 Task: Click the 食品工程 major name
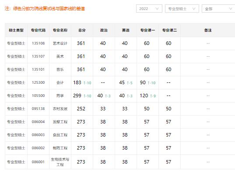(x=60, y=135)
